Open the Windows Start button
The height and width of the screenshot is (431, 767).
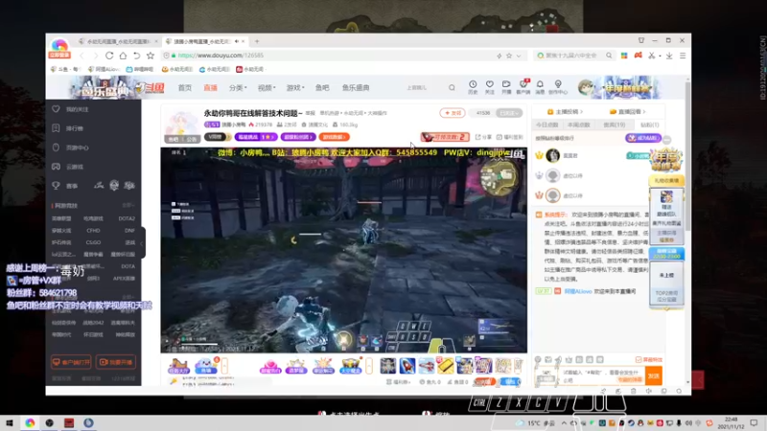click(x=10, y=422)
